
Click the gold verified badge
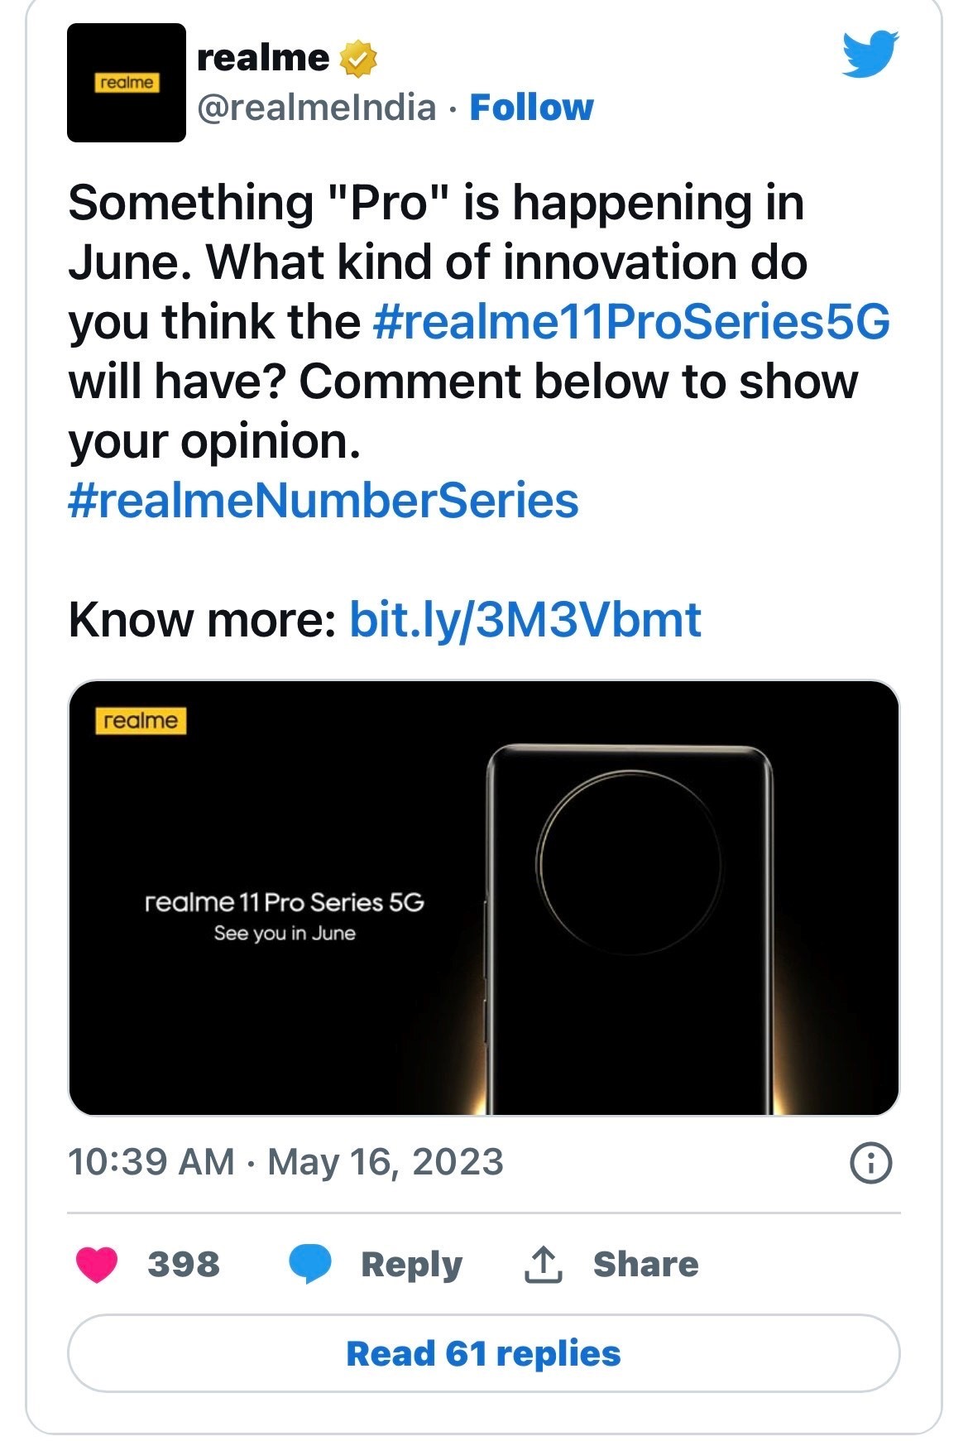pyautogui.click(x=358, y=59)
